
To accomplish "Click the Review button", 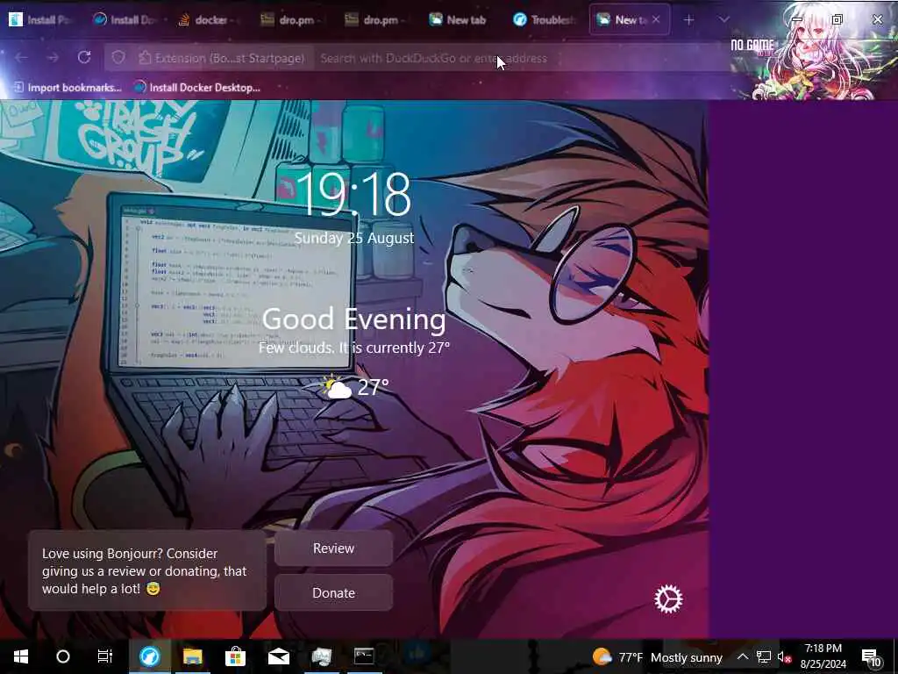I will pyautogui.click(x=333, y=549).
